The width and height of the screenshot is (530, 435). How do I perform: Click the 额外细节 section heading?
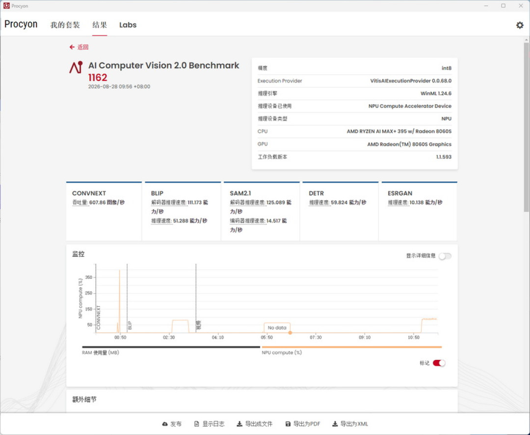click(x=84, y=400)
